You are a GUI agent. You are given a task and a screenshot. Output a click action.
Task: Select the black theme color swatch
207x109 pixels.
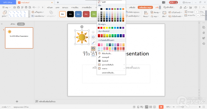[102, 9]
